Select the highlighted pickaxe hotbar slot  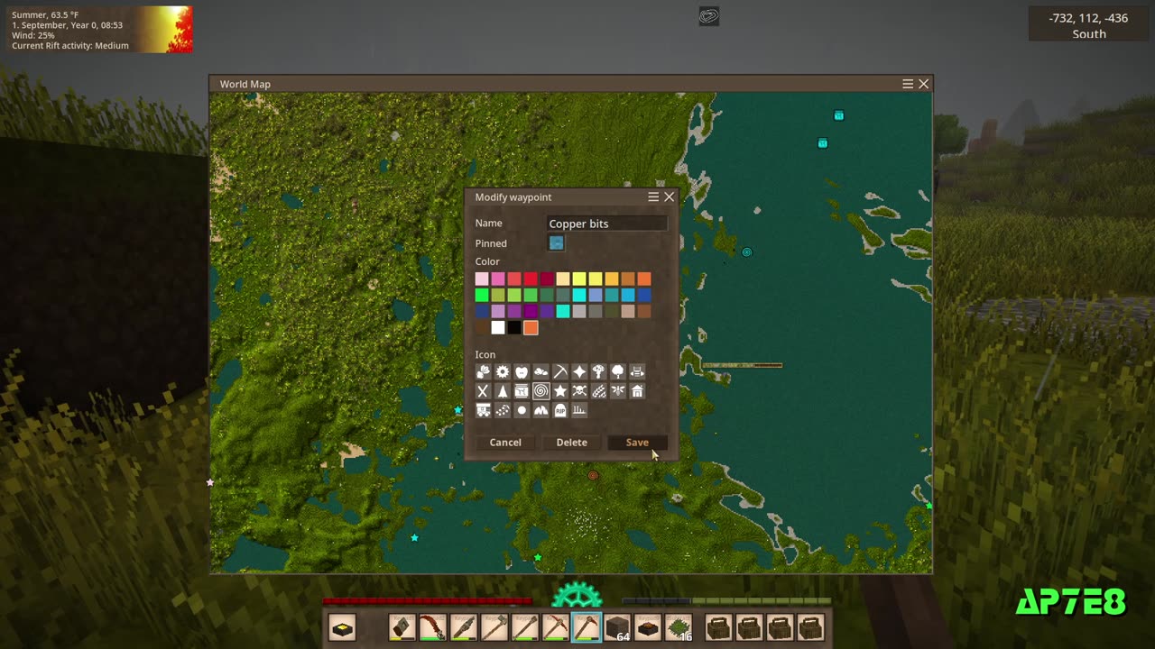pos(586,626)
